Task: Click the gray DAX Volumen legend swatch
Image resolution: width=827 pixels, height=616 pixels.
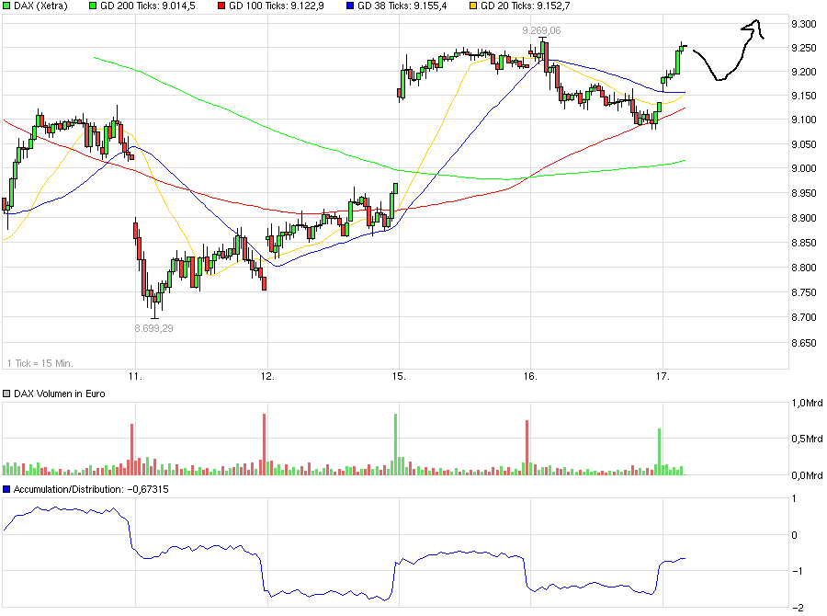Action: (6, 394)
